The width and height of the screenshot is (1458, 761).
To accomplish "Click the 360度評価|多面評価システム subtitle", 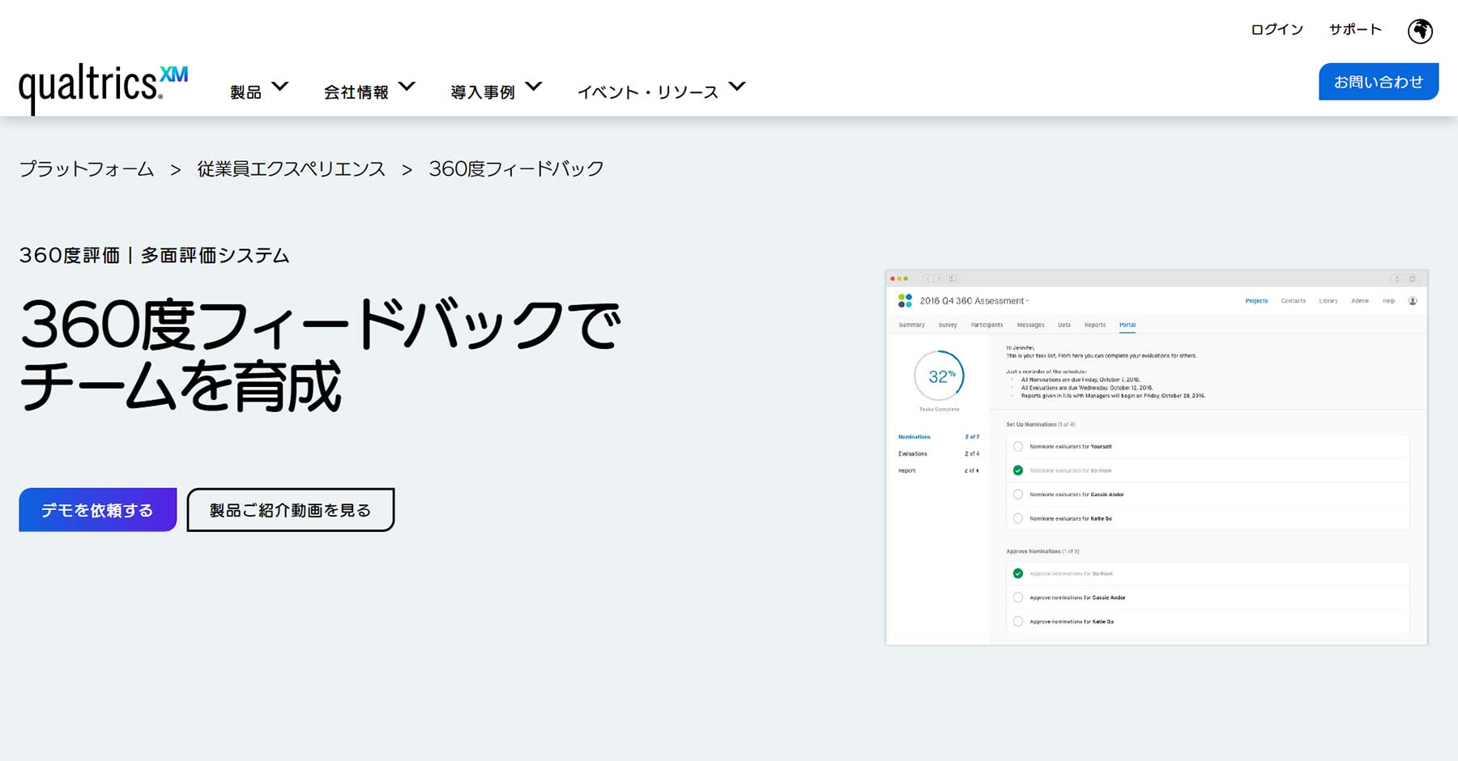I will (154, 256).
